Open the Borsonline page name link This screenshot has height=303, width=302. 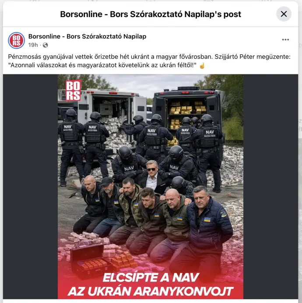(87, 36)
